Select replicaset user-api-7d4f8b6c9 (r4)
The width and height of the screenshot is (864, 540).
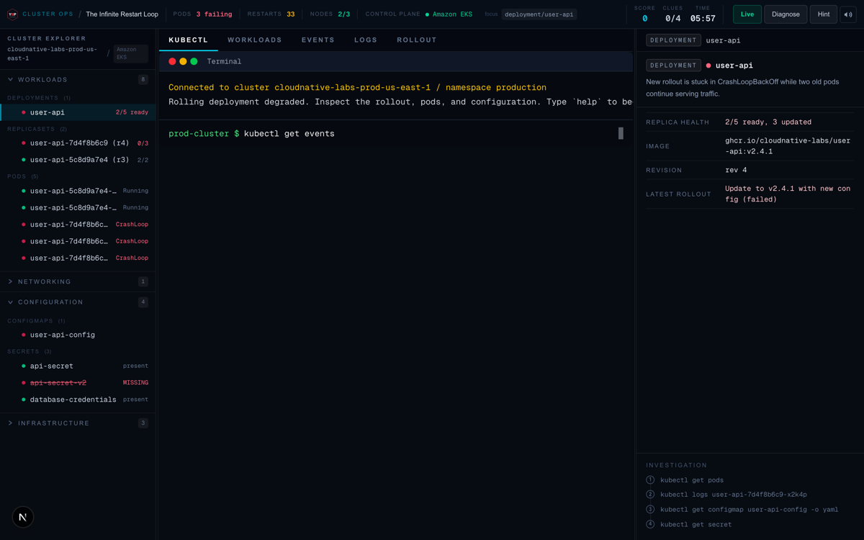tap(78, 143)
